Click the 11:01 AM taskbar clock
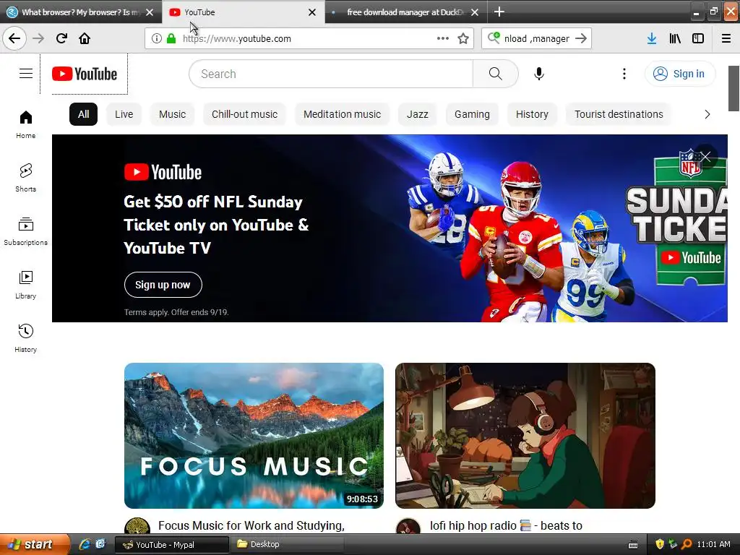This screenshot has width=740, height=555. (713, 544)
